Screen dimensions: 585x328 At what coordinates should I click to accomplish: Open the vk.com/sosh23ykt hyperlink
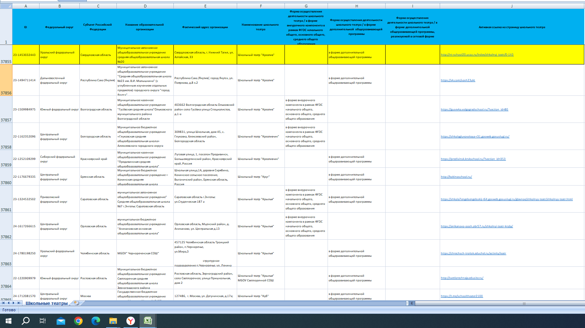click(458, 80)
